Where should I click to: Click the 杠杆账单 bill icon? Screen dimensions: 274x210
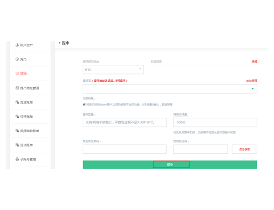pyautogui.click(x=17, y=116)
